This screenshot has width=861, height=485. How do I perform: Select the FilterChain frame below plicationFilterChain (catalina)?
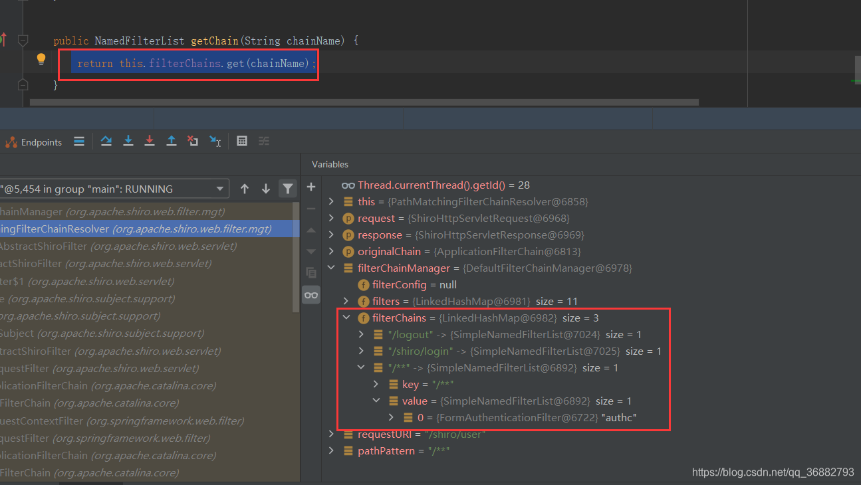(146, 473)
